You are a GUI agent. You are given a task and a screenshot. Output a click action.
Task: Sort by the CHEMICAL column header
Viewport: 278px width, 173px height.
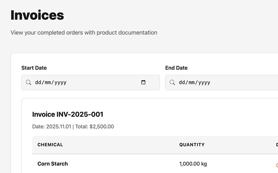(50, 145)
